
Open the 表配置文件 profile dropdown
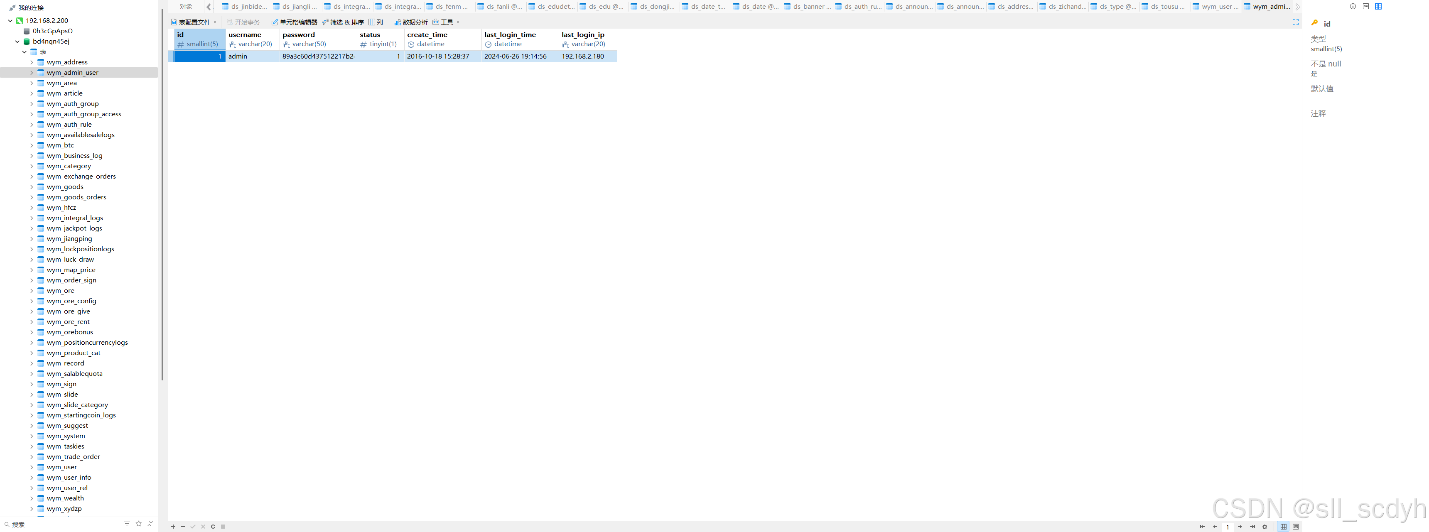(194, 22)
